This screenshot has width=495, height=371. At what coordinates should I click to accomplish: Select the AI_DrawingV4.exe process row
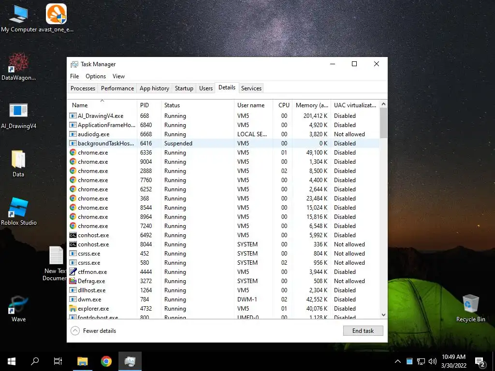tap(223, 116)
